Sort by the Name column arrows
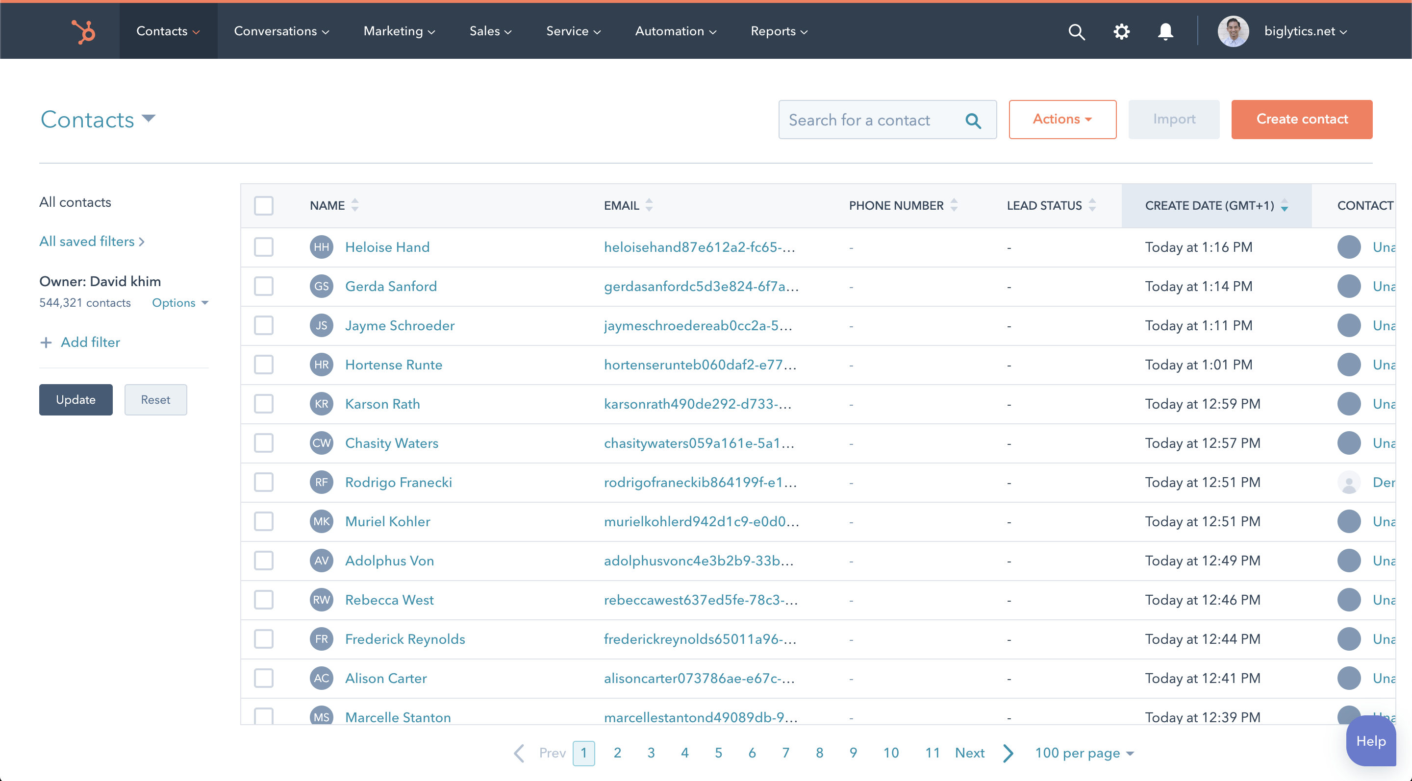 click(355, 205)
